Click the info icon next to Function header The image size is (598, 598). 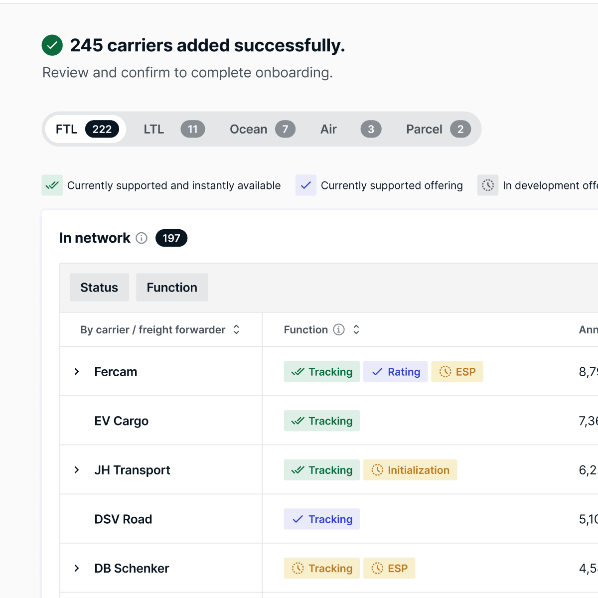[339, 329]
